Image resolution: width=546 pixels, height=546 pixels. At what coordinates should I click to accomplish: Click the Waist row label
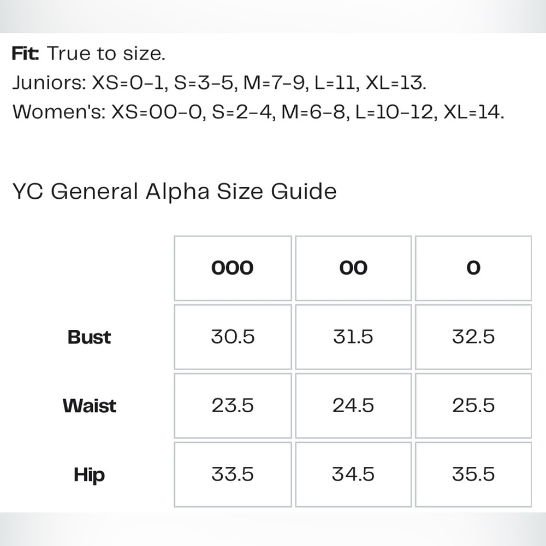(89, 406)
